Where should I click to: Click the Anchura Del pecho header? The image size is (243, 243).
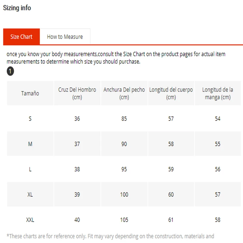124,93
